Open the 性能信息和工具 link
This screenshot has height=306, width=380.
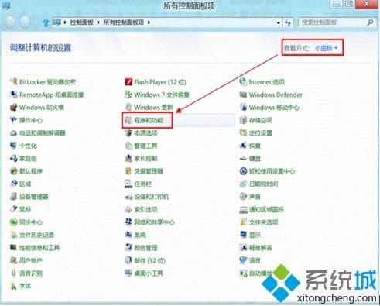(39, 248)
